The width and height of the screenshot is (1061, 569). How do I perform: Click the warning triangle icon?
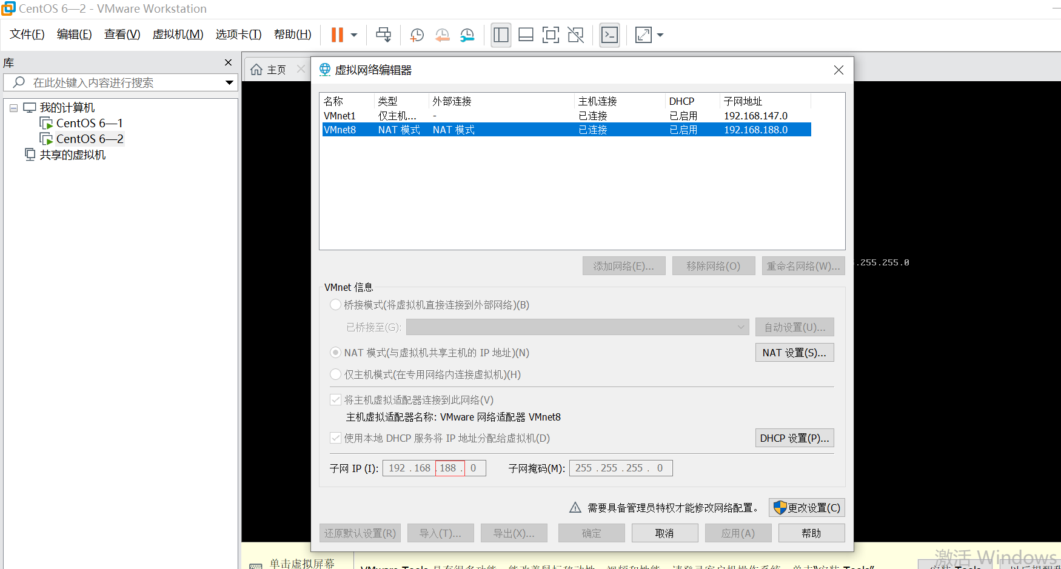[x=575, y=508]
